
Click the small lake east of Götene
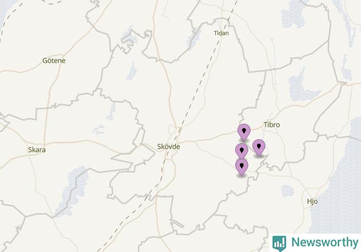132,71
